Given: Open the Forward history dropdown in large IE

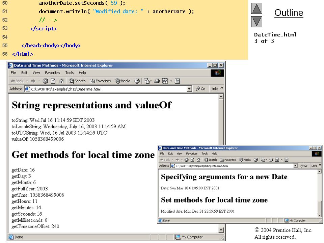Looking at the screenshot, I should click(x=39, y=81).
